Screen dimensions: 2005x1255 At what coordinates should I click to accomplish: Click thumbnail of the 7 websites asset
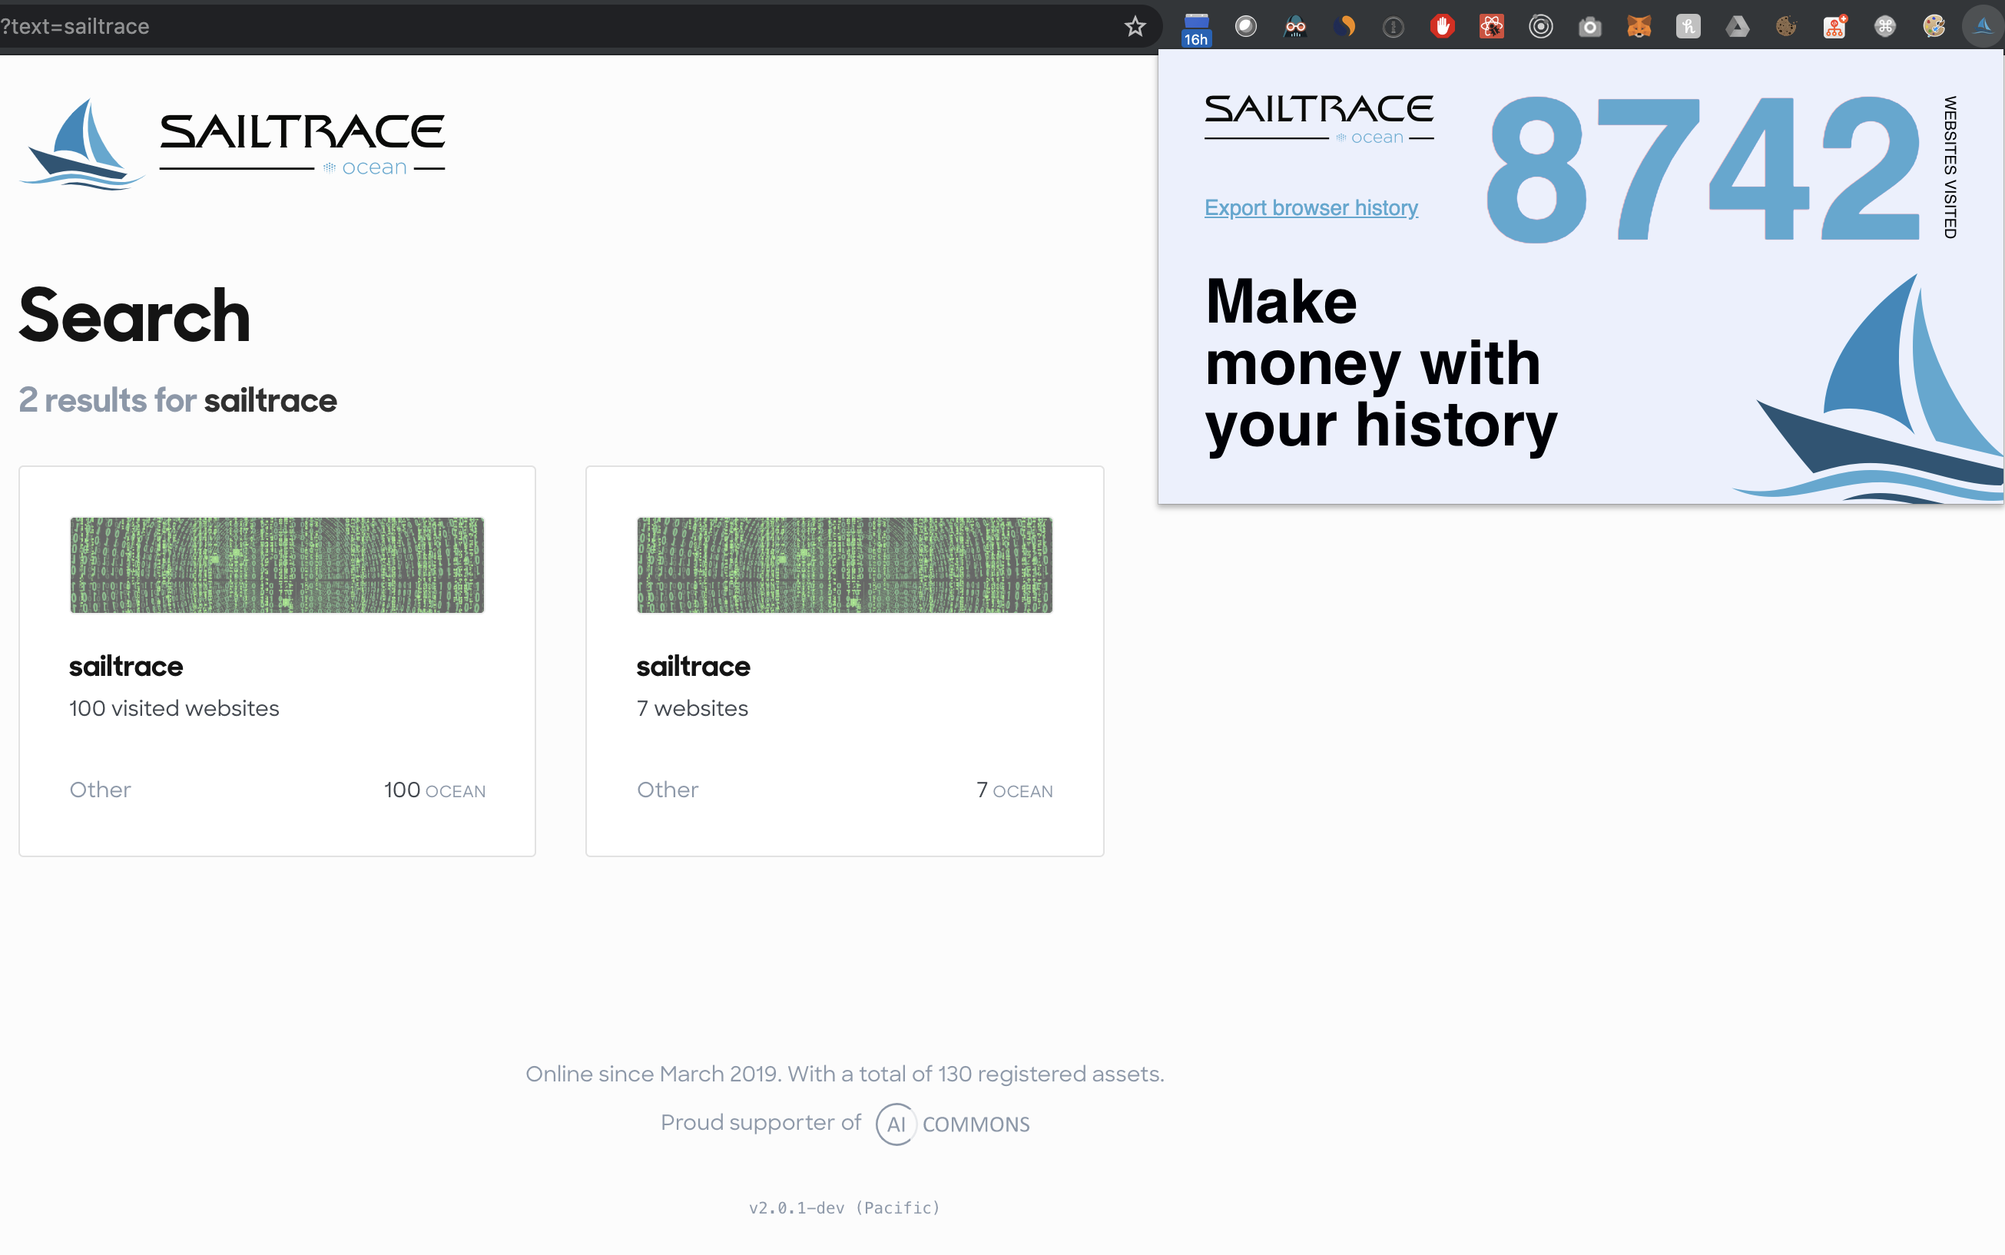[844, 565]
